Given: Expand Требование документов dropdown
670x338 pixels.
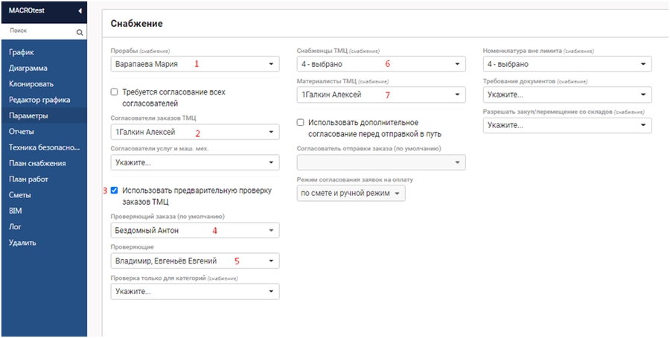Looking at the screenshot, I should tap(567, 95).
